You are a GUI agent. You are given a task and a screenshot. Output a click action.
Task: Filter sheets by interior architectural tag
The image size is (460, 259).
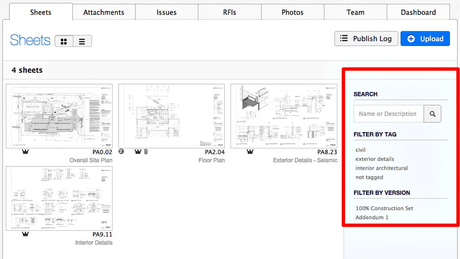click(x=382, y=168)
